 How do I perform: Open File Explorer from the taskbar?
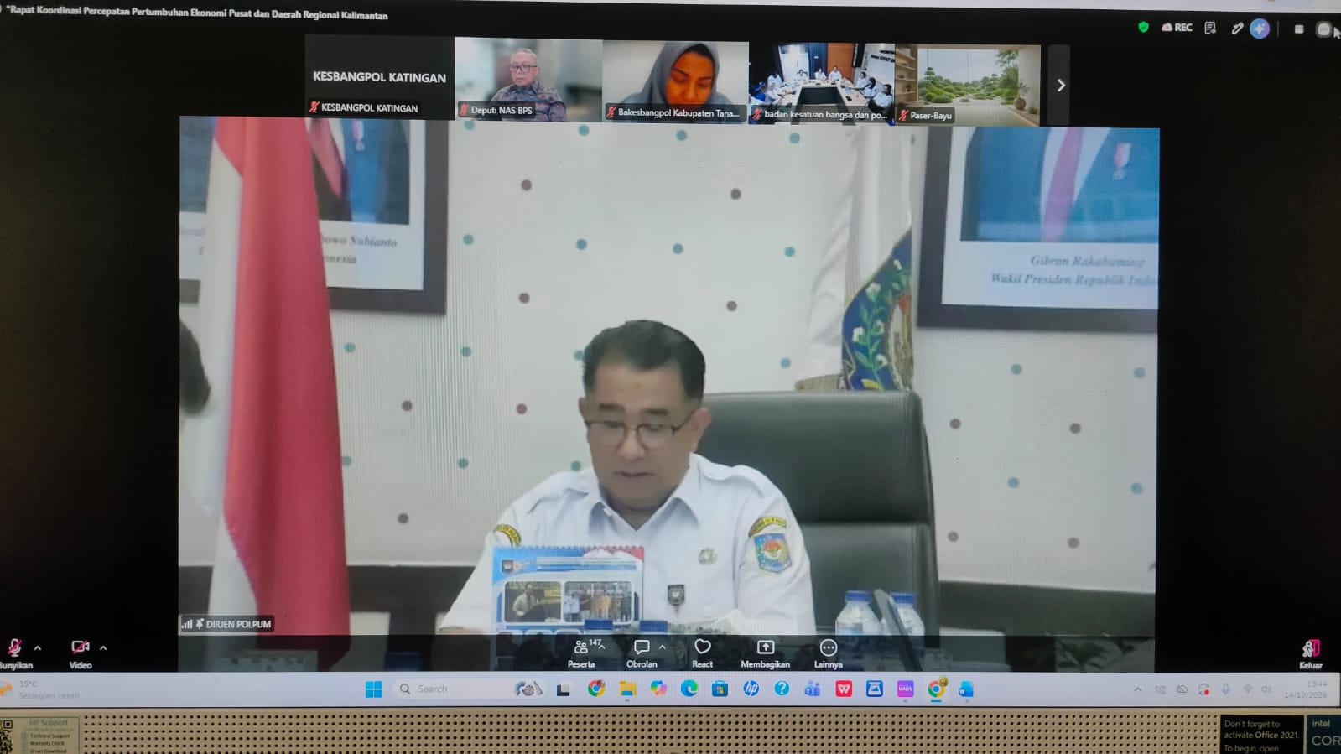pos(627,689)
